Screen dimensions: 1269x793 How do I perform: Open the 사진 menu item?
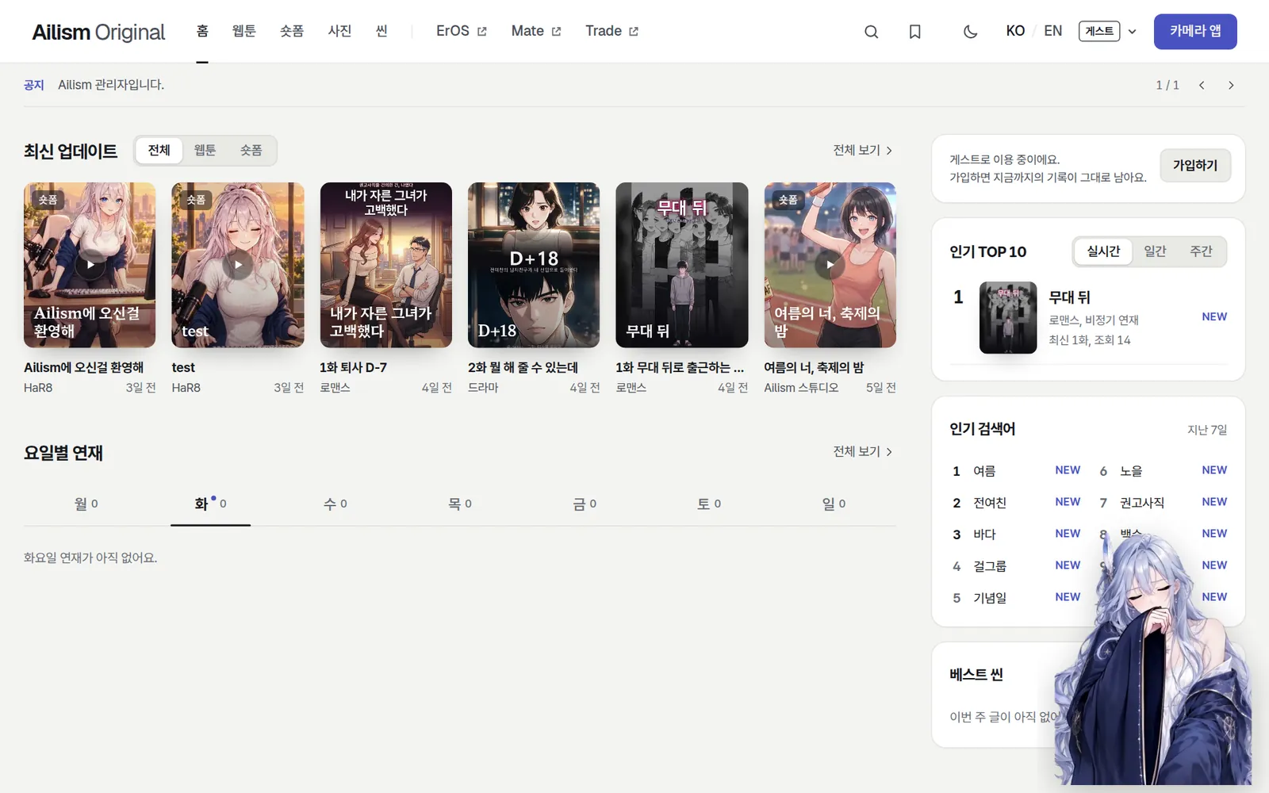pos(339,31)
